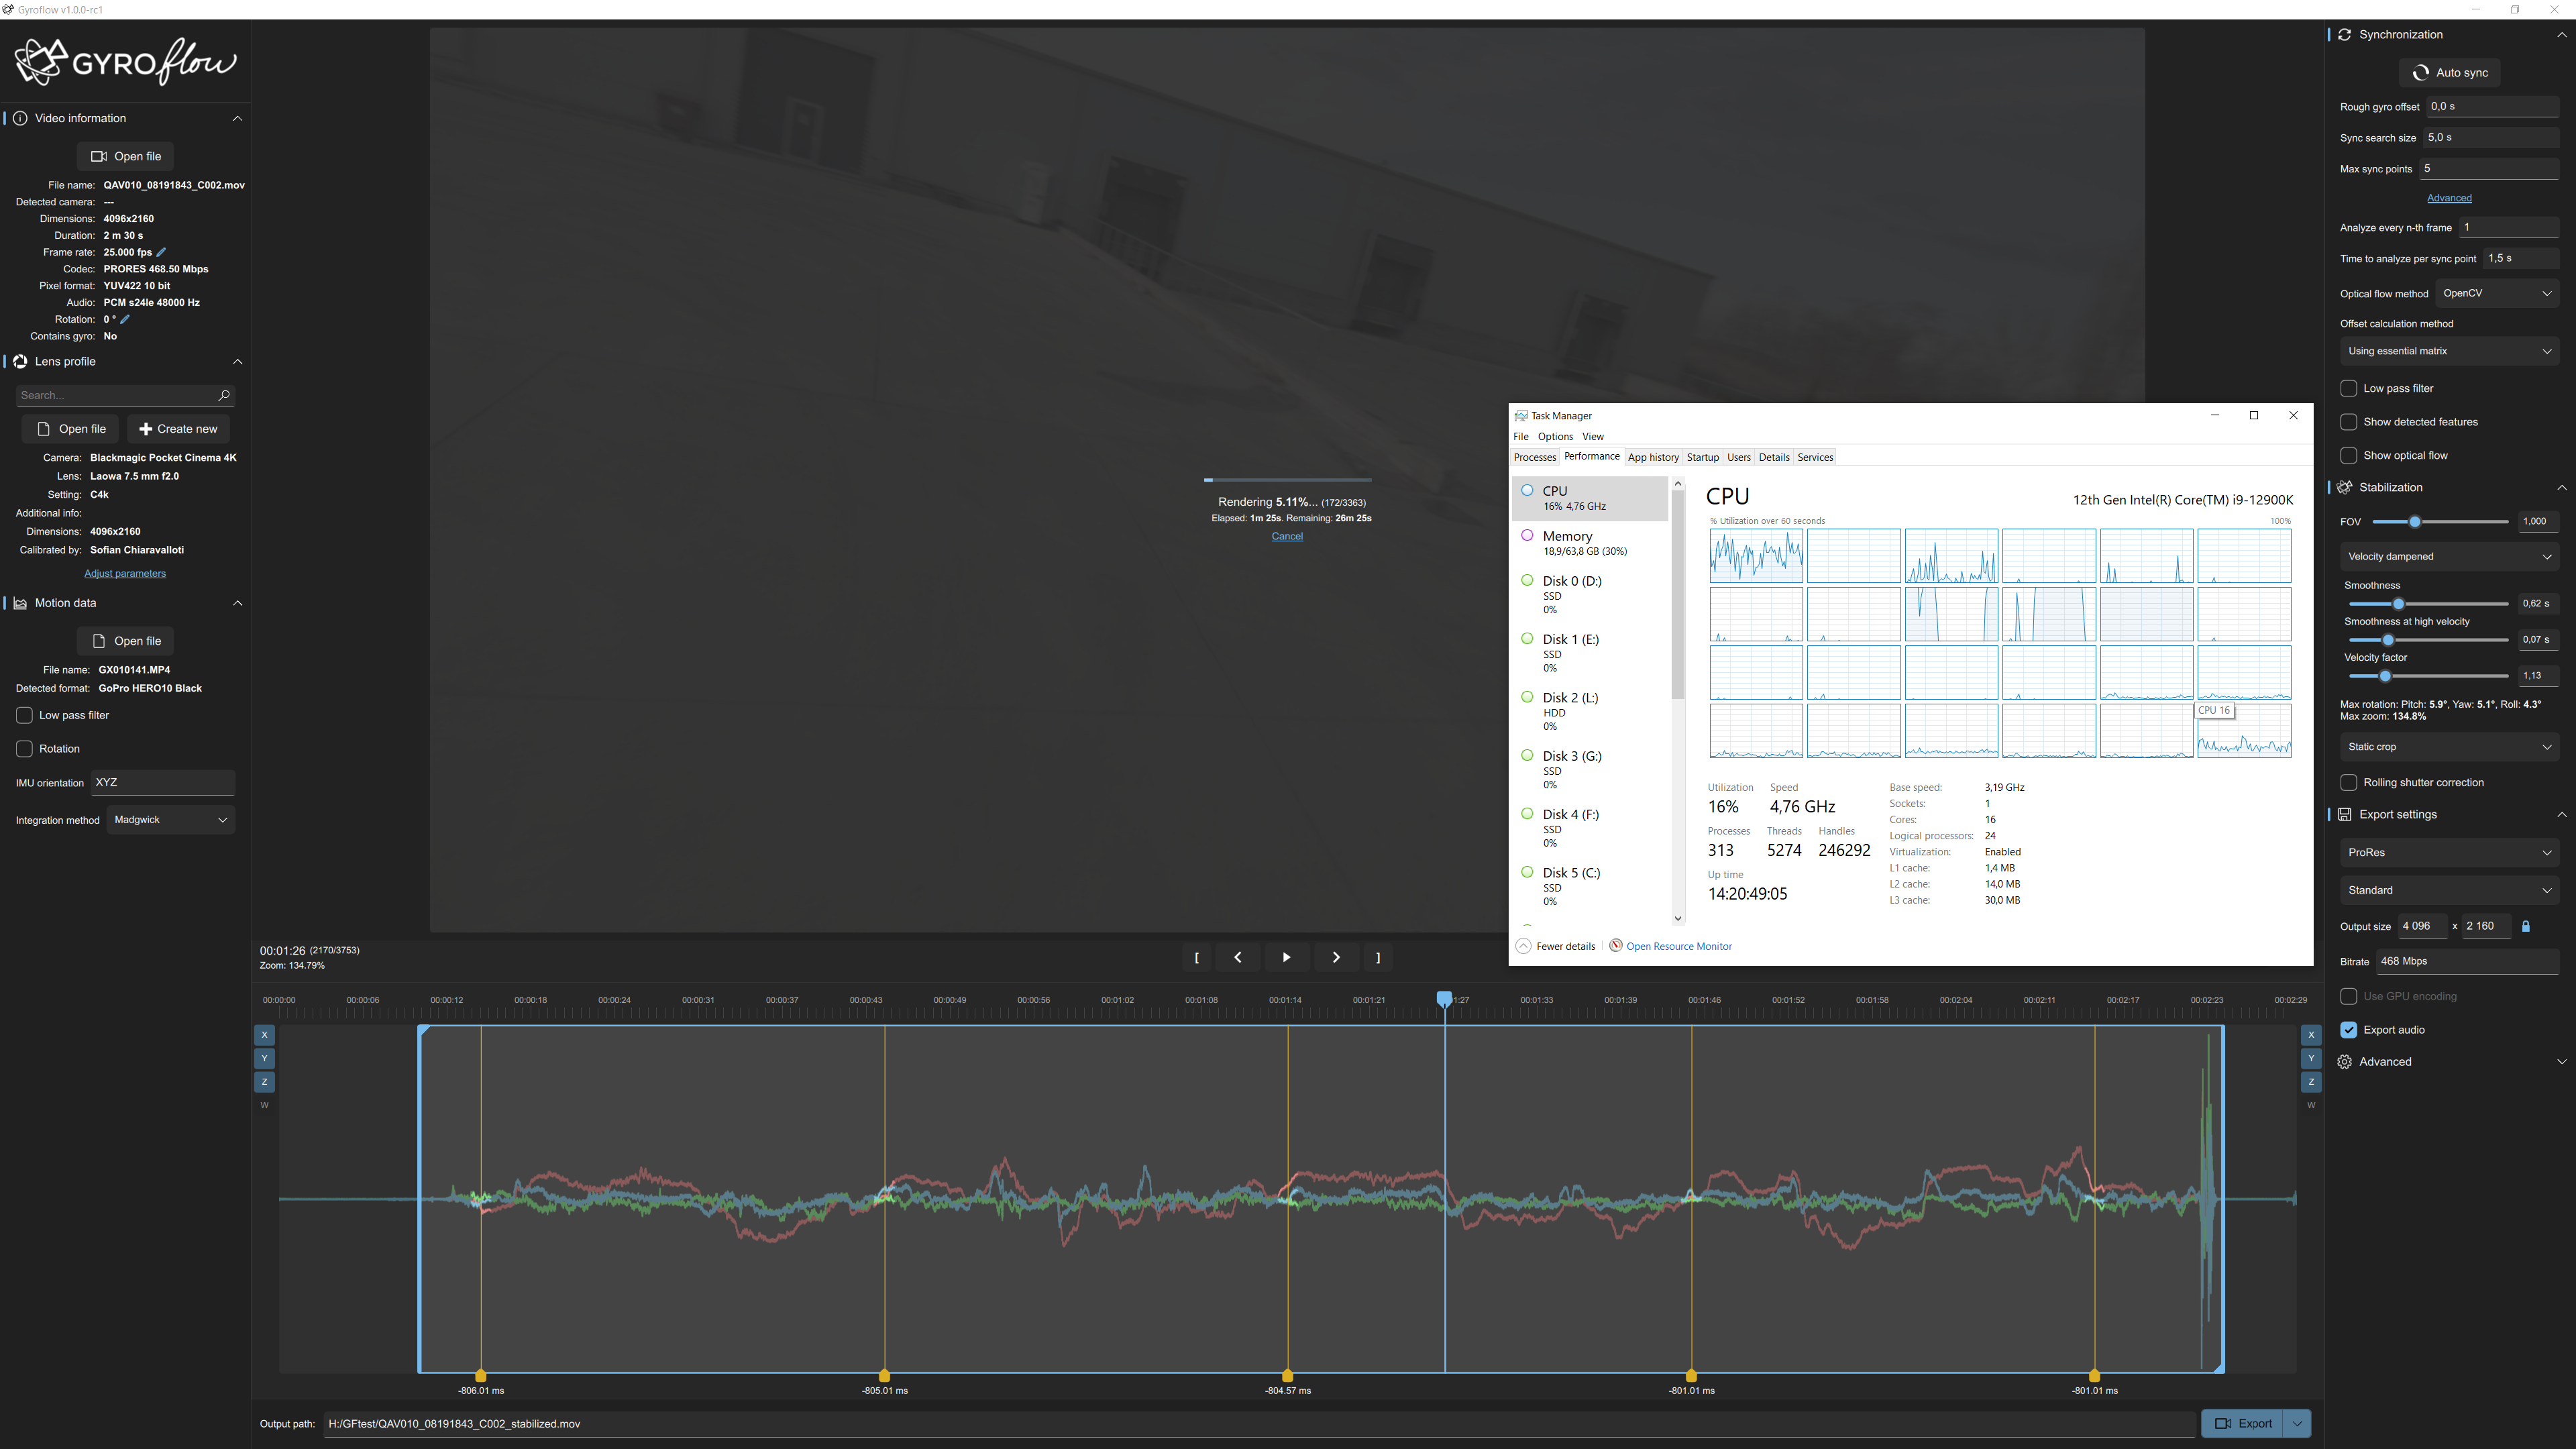Click the Output path input field

coord(1259,1424)
